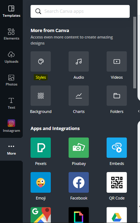Open the Videos player icon

[x=117, y=61]
